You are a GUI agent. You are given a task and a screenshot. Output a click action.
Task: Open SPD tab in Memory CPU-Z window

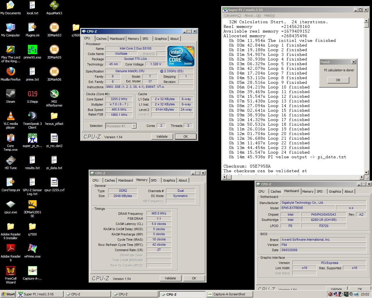click(x=154, y=180)
